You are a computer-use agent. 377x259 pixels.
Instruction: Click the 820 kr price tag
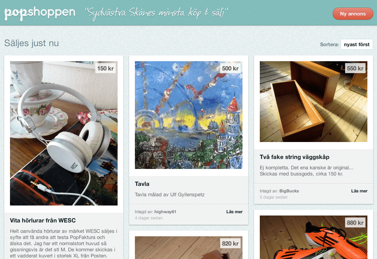230,243
